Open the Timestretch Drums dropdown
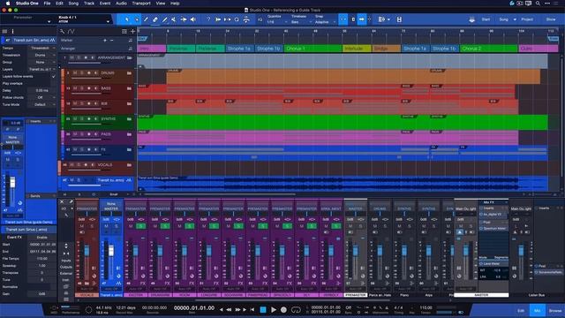Image resolution: width=565 pixels, height=318 pixels. [x=42, y=55]
